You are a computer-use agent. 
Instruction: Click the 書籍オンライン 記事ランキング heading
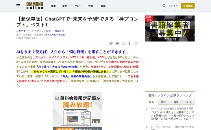(x=170, y=95)
